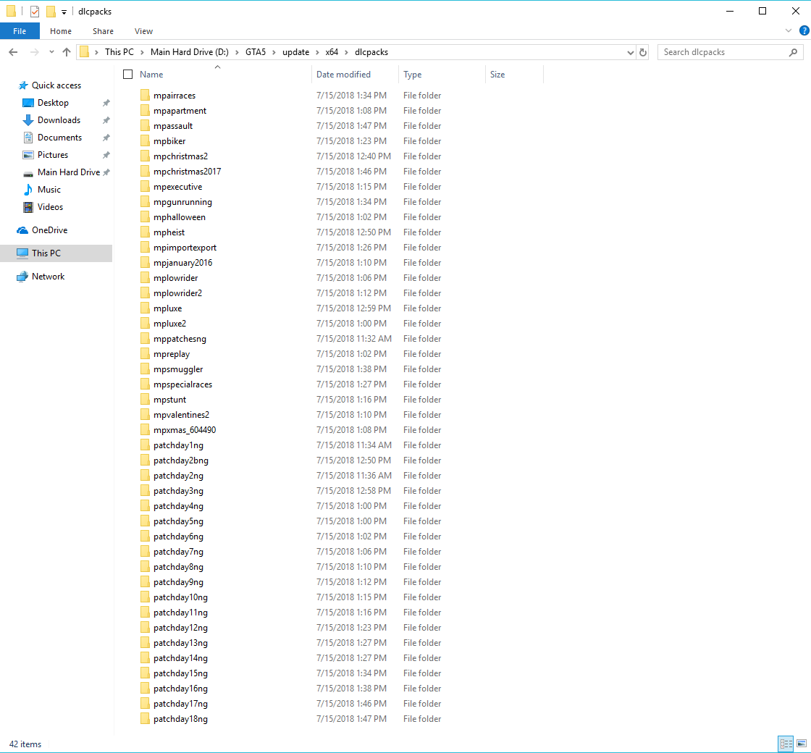The width and height of the screenshot is (811, 753).
Task: Open Main Hard Drive in sidebar
Action: tap(68, 172)
